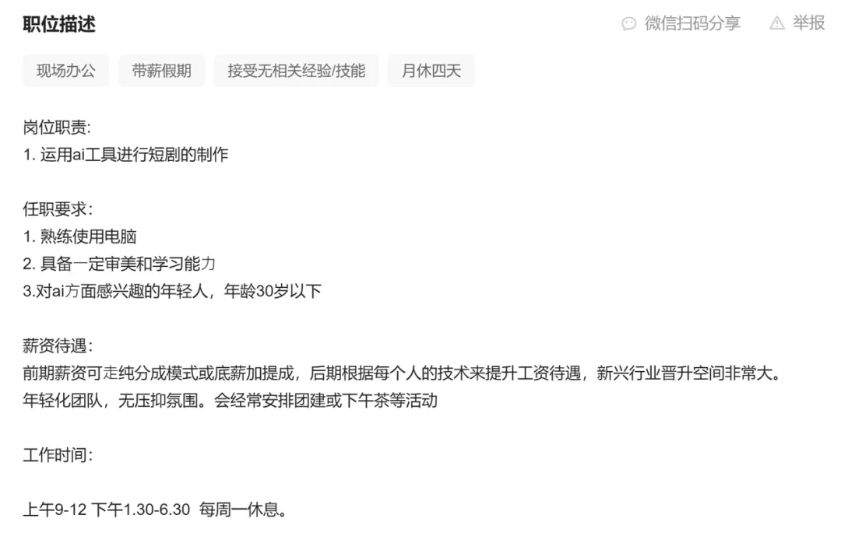
Task: Click the 熟练使用电脑 requirement line
Action: click(x=80, y=236)
